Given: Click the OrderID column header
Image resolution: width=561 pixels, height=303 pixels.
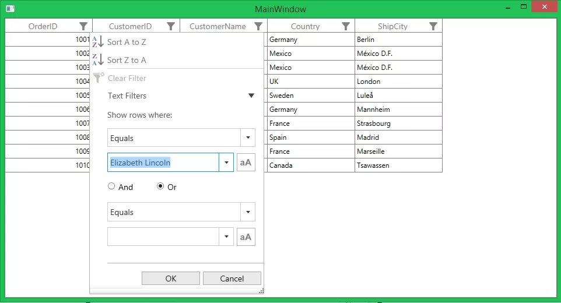Looking at the screenshot, I should [43, 26].
